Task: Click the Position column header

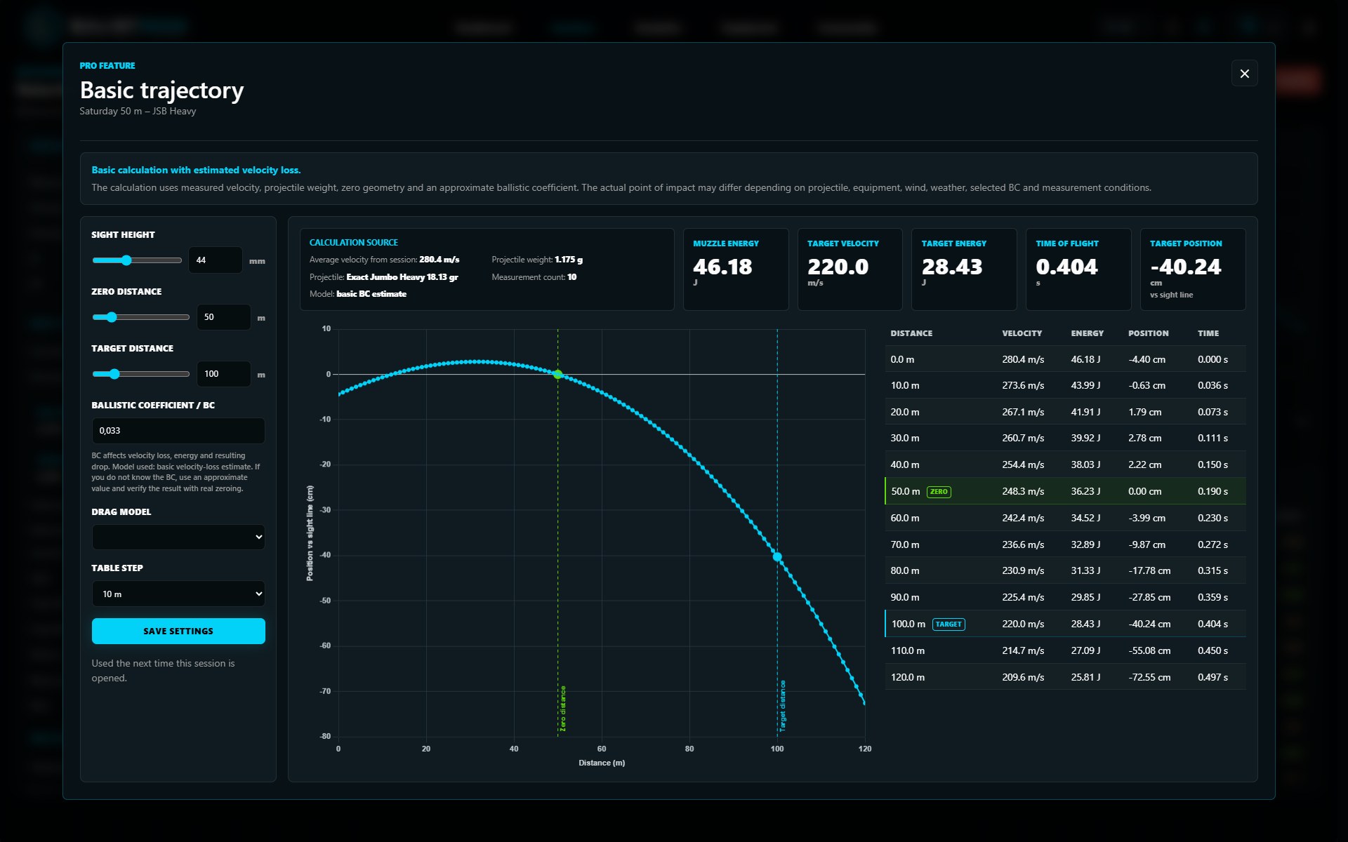Action: [1148, 333]
